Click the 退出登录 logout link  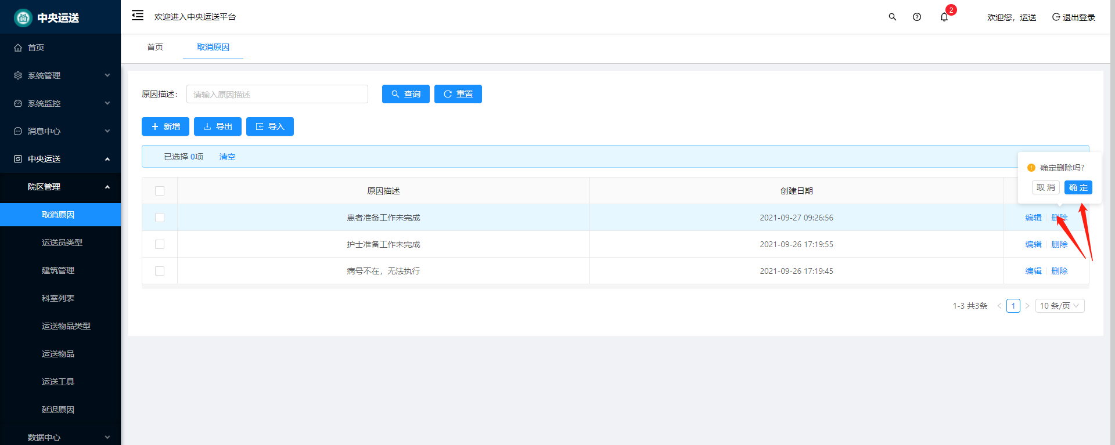pos(1074,17)
